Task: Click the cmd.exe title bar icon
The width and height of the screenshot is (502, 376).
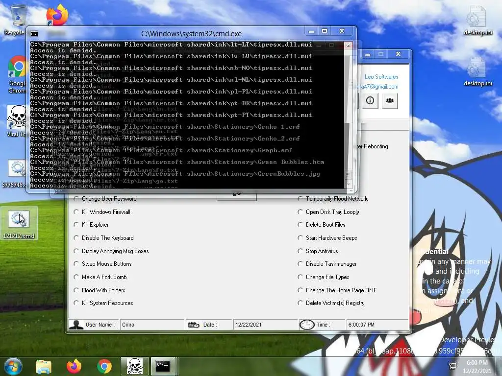Action: pyautogui.click(x=34, y=34)
